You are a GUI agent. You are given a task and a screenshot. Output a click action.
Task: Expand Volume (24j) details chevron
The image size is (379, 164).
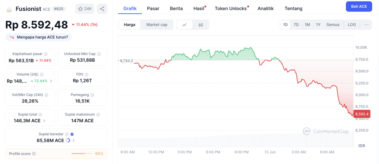(51, 81)
